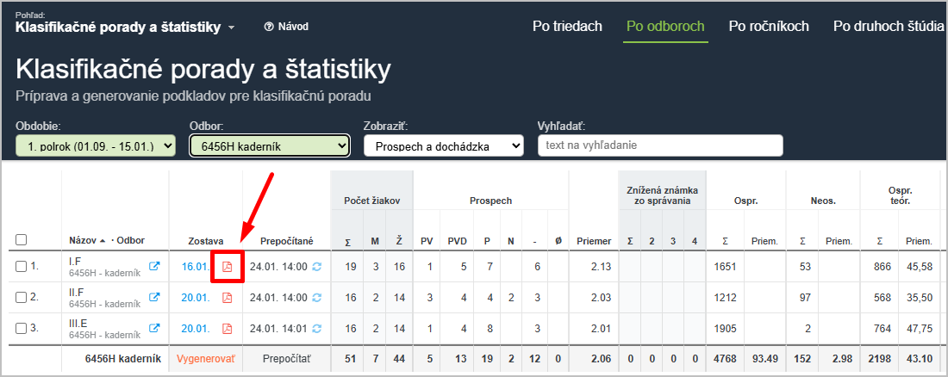
Task: Toggle the select-all header checkbox
Action: [22, 240]
